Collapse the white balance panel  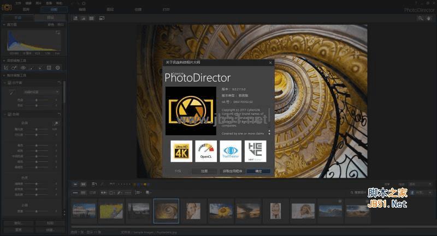(x=5, y=83)
